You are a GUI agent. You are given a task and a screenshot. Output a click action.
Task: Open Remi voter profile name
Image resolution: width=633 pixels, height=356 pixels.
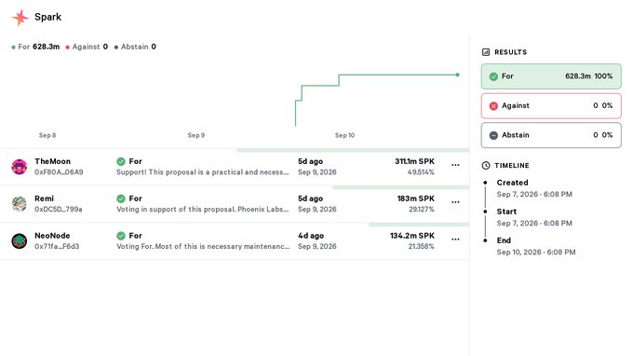tap(44, 199)
